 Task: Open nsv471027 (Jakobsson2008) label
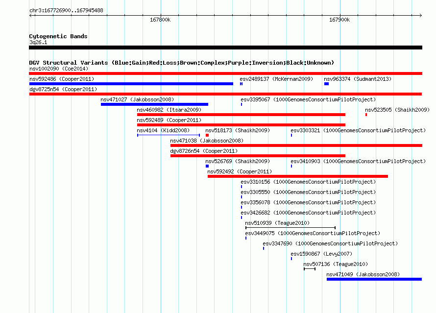click(137, 99)
